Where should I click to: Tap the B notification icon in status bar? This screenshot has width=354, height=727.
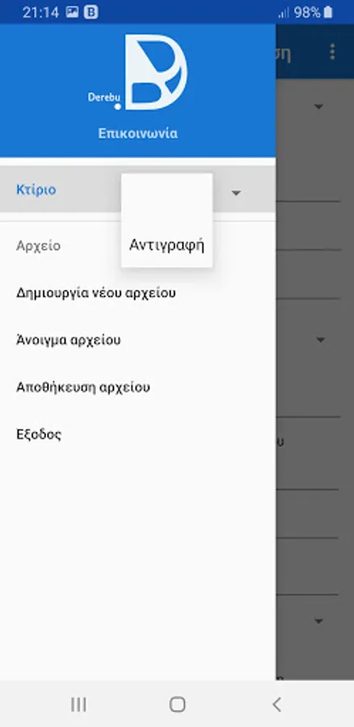pos(91,12)
